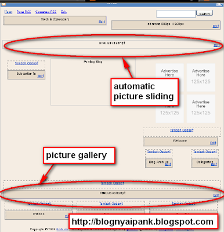
Task: Select the Blog Archive widget label
Action: coord(158,162)
